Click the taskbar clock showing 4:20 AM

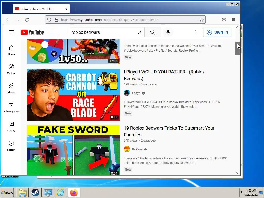[x=251, y=192]
